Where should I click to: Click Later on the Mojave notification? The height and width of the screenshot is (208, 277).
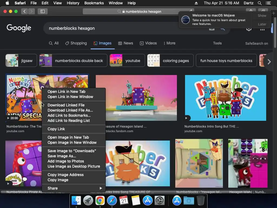tap(262, 24)
